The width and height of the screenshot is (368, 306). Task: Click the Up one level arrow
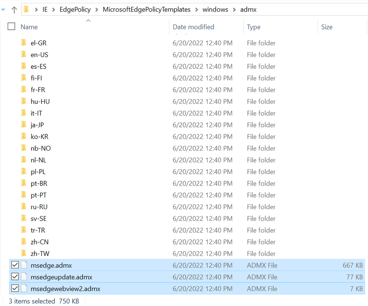[14, 10]
